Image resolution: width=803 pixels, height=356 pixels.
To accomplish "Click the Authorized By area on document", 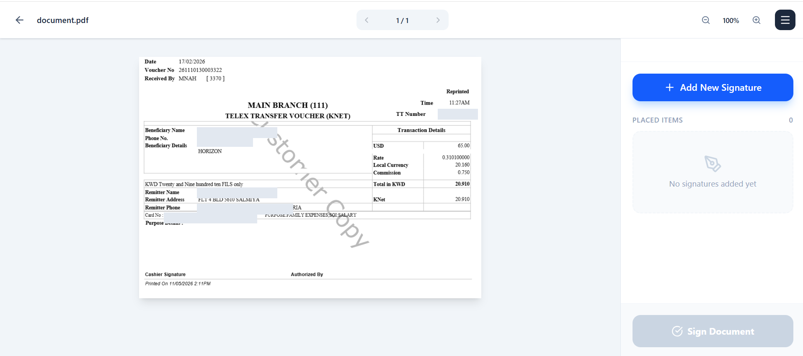I will [x=307, y=274].
